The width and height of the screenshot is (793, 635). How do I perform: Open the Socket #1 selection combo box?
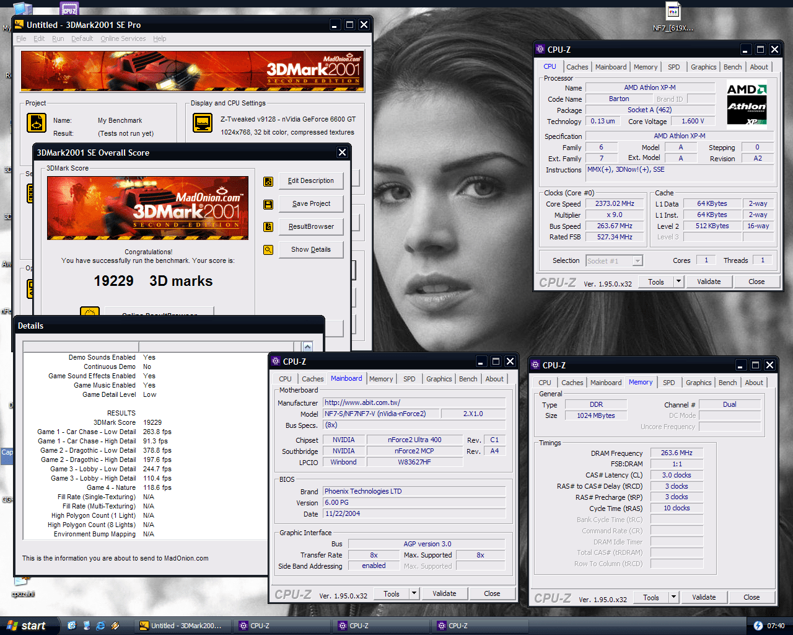615,261
